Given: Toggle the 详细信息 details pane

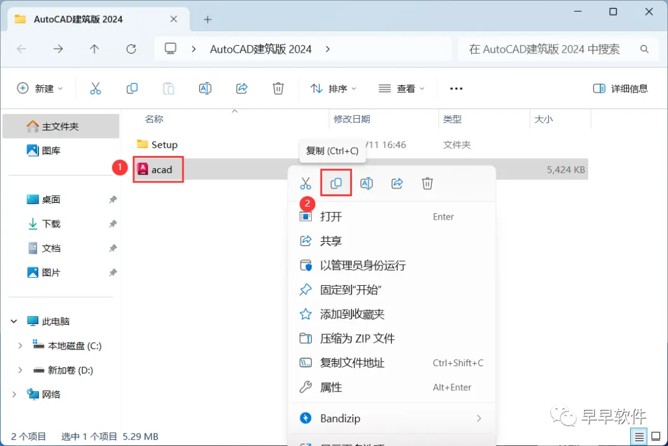Looking at the screenshot, I should [x=620, y=88].
